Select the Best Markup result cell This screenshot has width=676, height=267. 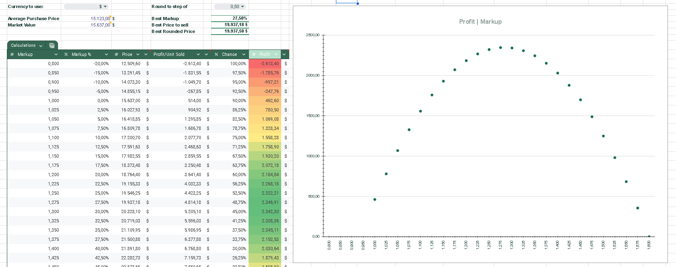pyautogui.click(x=230, y=18)
